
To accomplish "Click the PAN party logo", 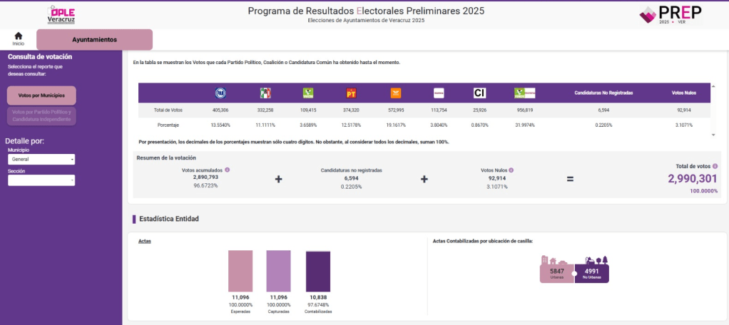I will pos(220,93).
